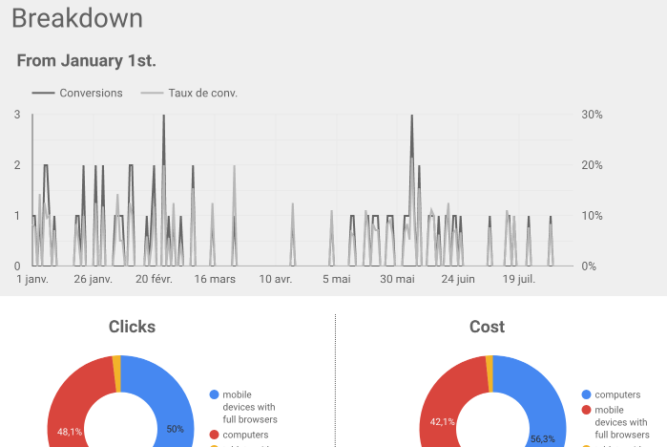
Task: Click the 30 mai axis label
Action: point(397,279)
